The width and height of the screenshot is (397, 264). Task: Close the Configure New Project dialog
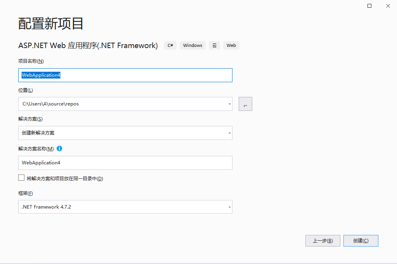388,6
